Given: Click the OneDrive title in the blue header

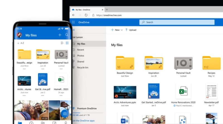Looking at the screenshot, I should (x=84, y=22).
